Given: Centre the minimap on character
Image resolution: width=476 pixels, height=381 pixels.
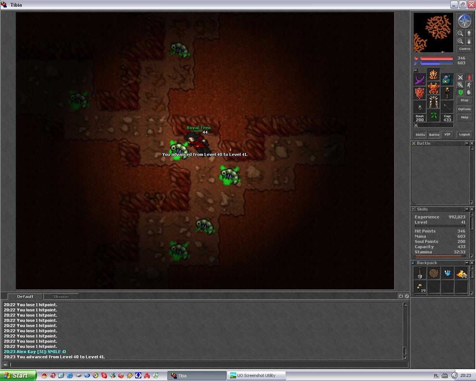Looking at the screenshot, I should 464,49.
